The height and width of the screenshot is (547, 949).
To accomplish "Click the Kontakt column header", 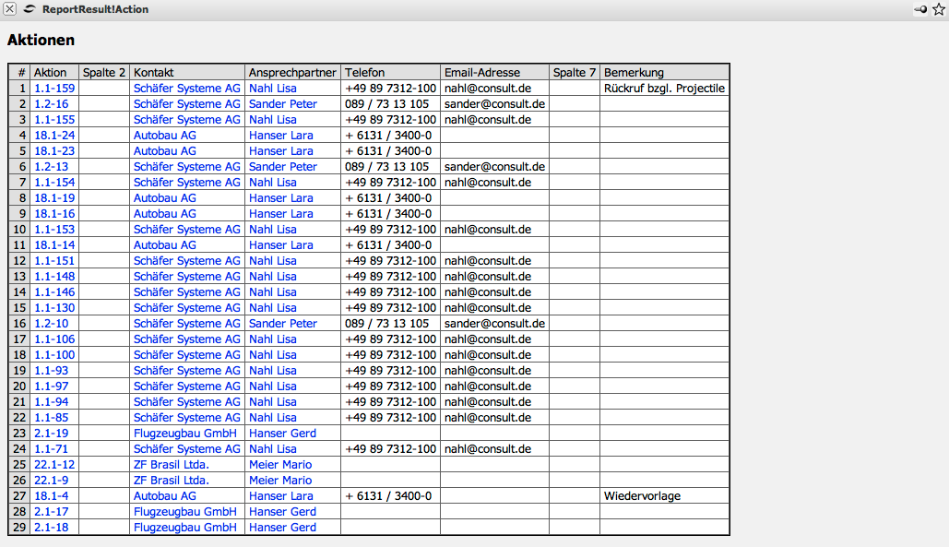I will (153, 73).
